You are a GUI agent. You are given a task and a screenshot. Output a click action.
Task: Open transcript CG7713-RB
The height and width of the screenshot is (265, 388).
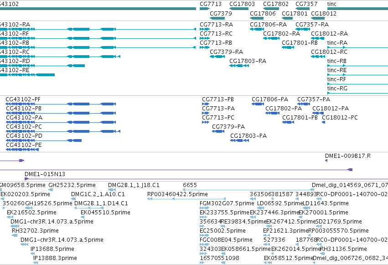coord(205,47)
